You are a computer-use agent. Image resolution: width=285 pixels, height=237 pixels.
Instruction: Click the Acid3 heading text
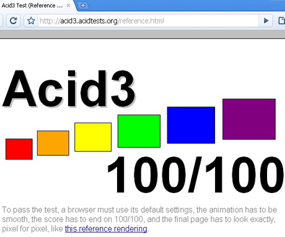tap(69, 88)
